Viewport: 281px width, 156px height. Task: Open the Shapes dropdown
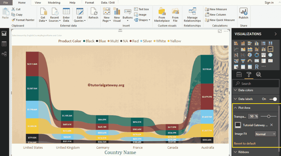coord(142,20)
